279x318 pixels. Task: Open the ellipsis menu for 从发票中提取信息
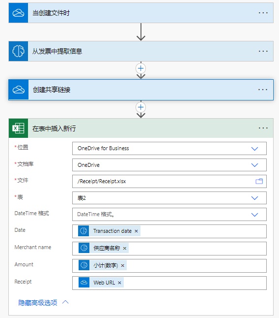click(263, 51)
